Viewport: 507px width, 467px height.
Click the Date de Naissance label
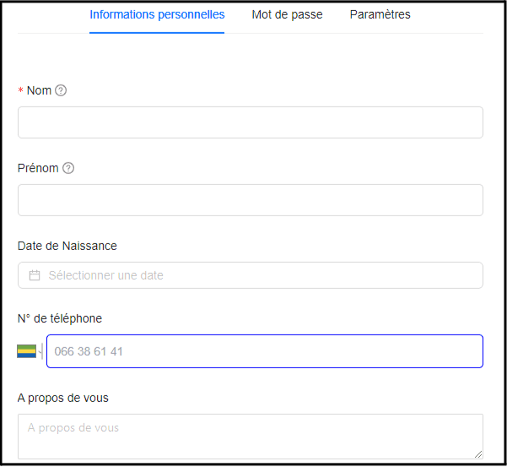pos(67,246)
